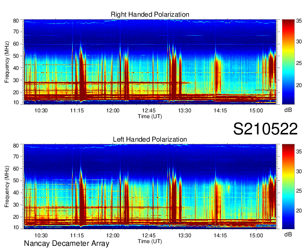Click the "Nancay Decameter Array" caption
This screenshot has height=249, width=307.
tap(66, 244)
